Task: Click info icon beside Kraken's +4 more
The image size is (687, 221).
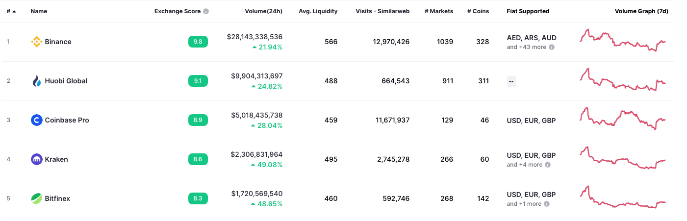Action: 548,165
